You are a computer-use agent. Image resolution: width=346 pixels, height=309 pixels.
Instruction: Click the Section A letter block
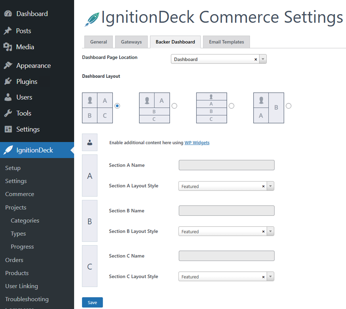point(90,176)
